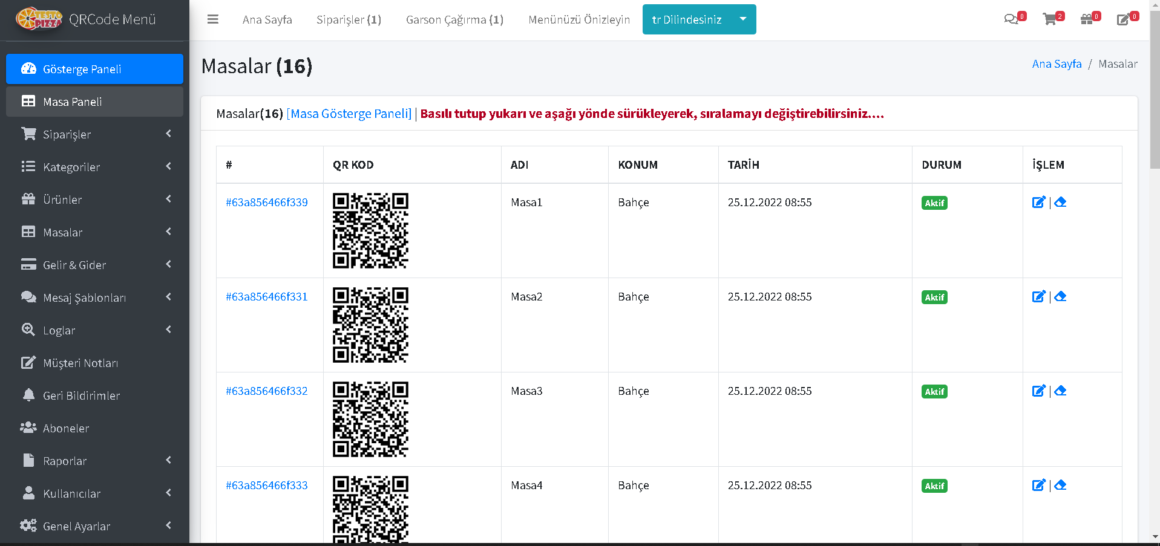
Task: Toggle the Aktif status badge for Masa1
Action: pos(934,203)
